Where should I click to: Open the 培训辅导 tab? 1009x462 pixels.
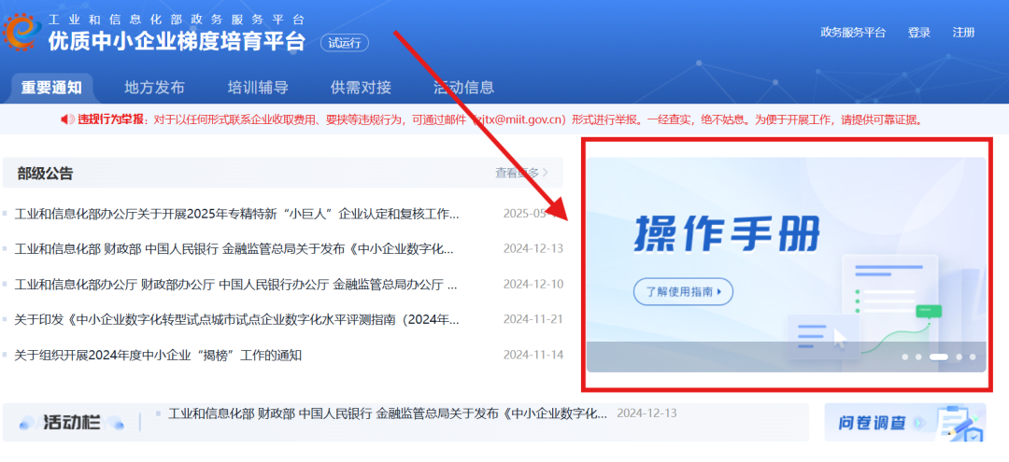[x=258, y=88]
